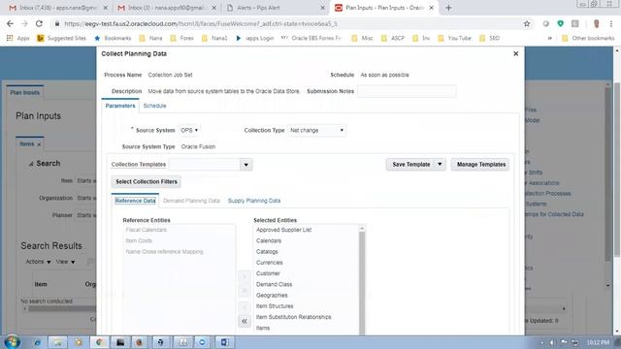Screen dimensions: 621x349
Task: Open Internet Explorer from the taskbar
Action: [x=37, y=342]
